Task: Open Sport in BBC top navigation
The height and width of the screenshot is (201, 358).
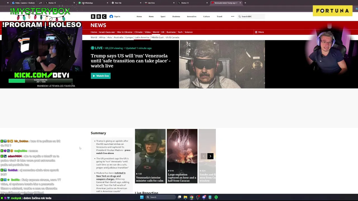Action: 163,16
